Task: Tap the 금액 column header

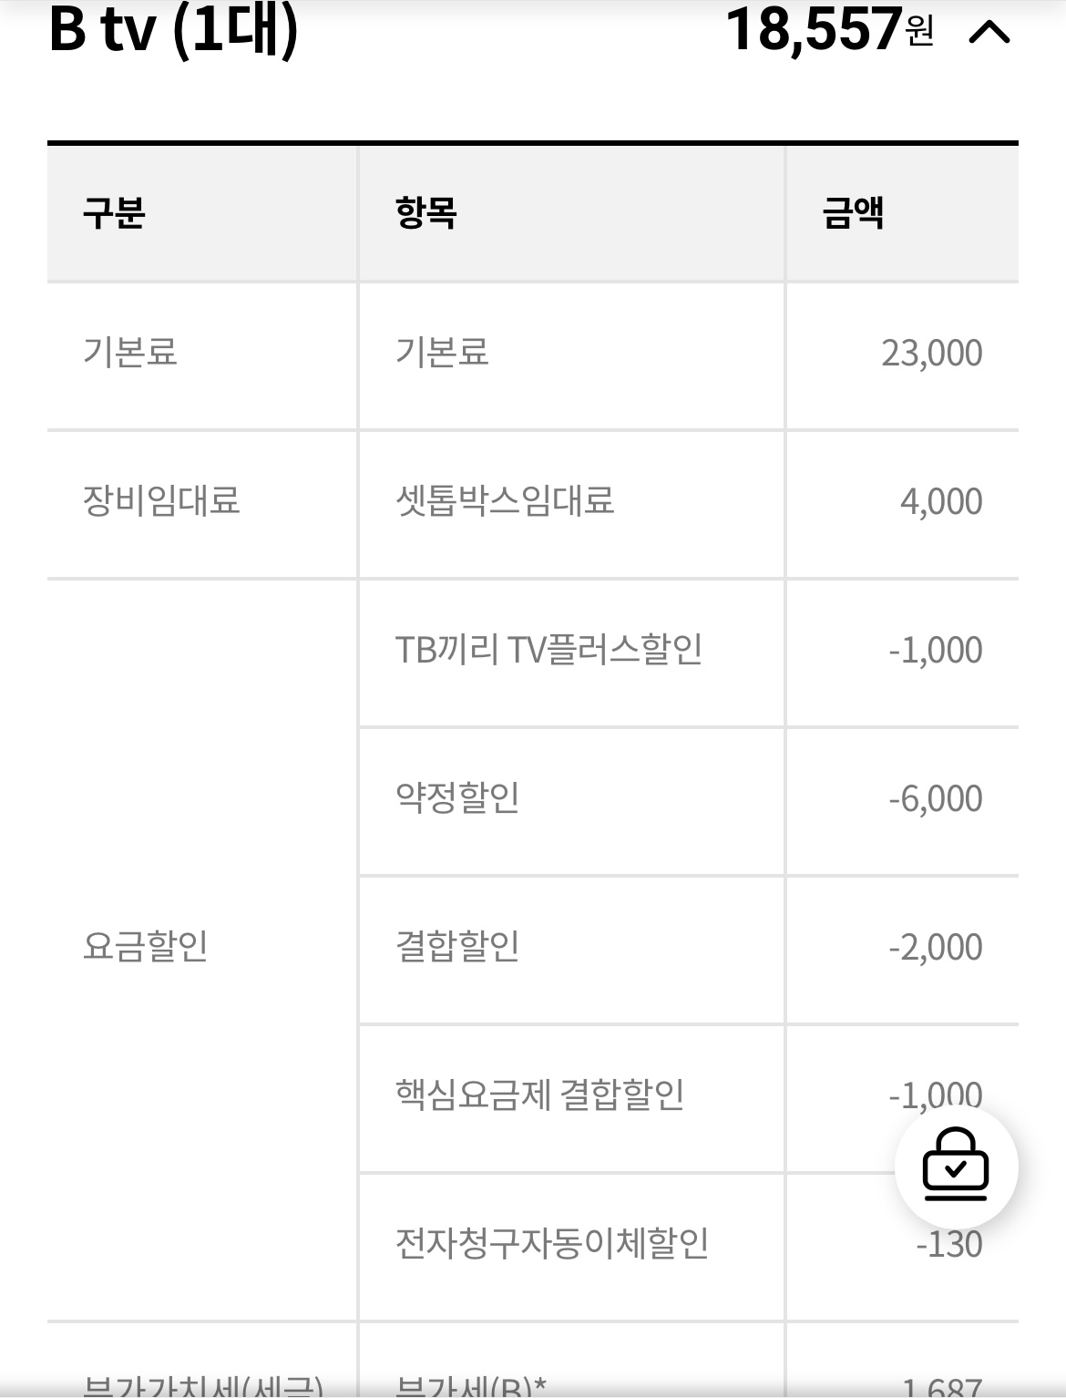Action: click(x=853, y=213)
